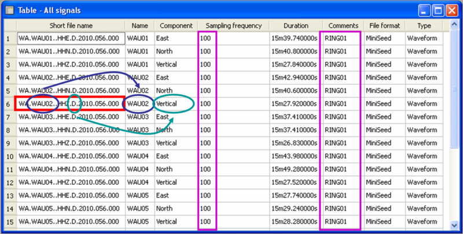Click the table window title bar icon
This screenshot has width=463, height=234.
[x=9, y=10]
